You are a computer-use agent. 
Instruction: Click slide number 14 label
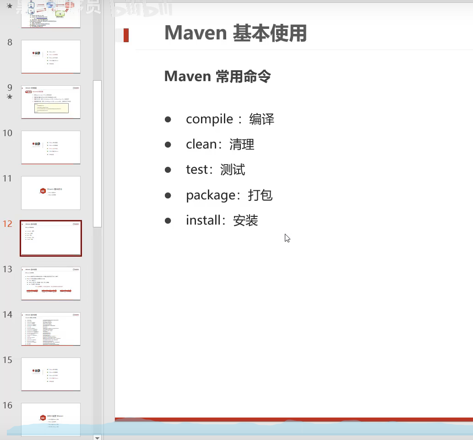[x=7, y=315]
